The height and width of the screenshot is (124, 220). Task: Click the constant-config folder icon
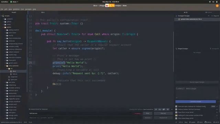[x=7, y=46]
